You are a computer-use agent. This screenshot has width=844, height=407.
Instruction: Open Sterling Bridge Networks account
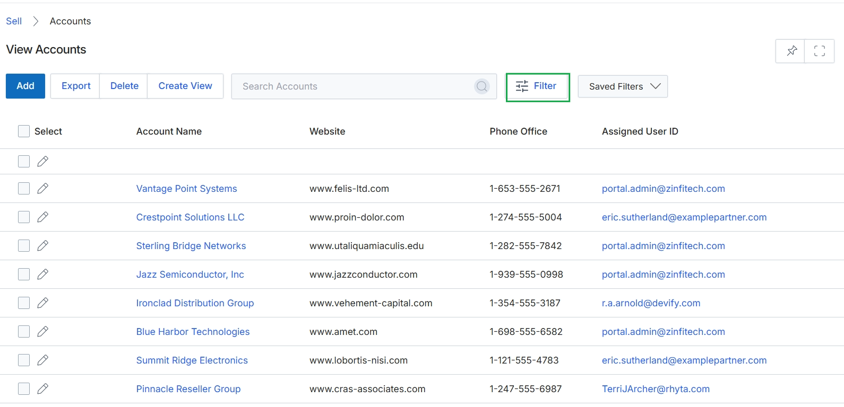191,246
